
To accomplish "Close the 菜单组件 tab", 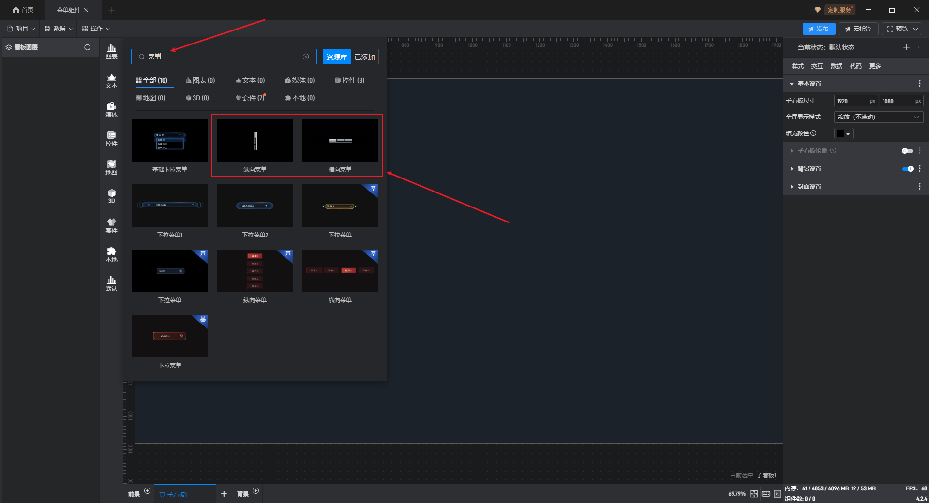I will 86,10.
